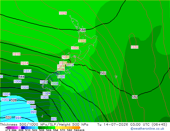Click the legend value 546
The image size is (170, 131).
pyautogui.click(x=49, y=130)
